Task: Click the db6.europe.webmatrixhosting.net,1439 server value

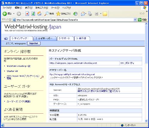Action: coord(99,89)
